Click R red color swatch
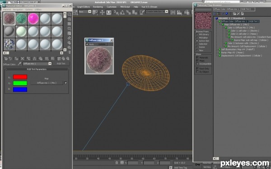Viewport: 271px width, 169px height. tap(20, 77)
